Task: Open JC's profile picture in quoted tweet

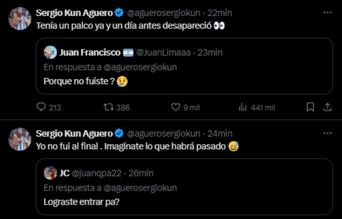Action: (x=50, y=173)
